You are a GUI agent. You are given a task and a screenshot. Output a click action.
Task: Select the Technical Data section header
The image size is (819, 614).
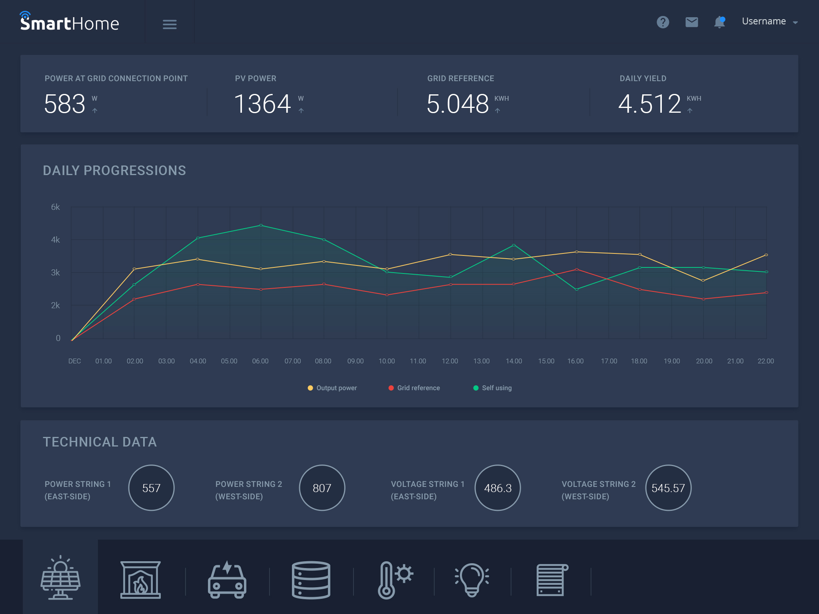tap(100, 442)
